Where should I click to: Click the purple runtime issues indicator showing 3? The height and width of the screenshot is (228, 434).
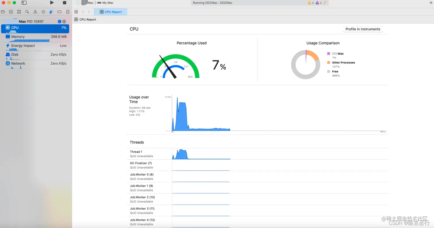click(x=319, y=3)
